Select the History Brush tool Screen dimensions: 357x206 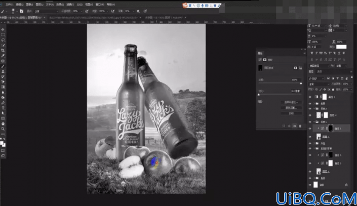click(3, 77)
